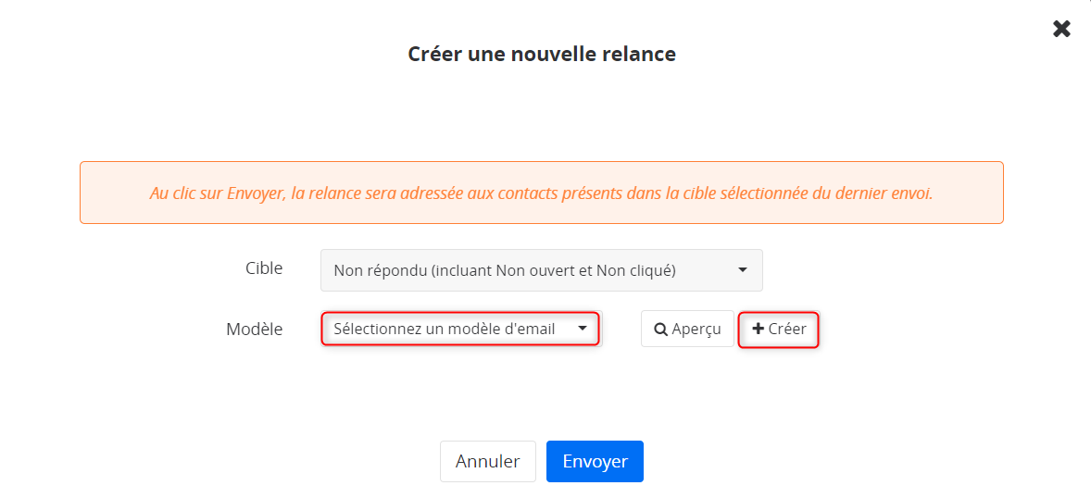Create a new template with Créer
The image size is (1091, 498).
coord(778,329)
